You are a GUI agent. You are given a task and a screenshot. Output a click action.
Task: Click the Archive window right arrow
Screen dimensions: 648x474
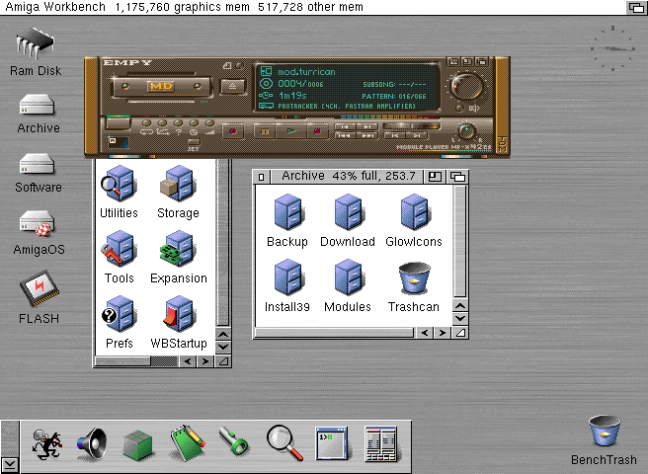click(442, 333)
